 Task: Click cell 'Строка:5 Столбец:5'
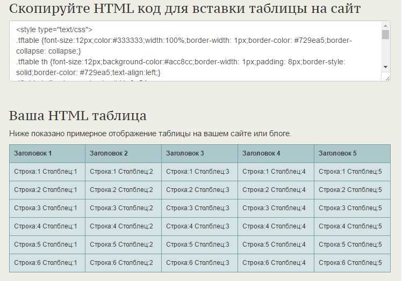point(352,245)
